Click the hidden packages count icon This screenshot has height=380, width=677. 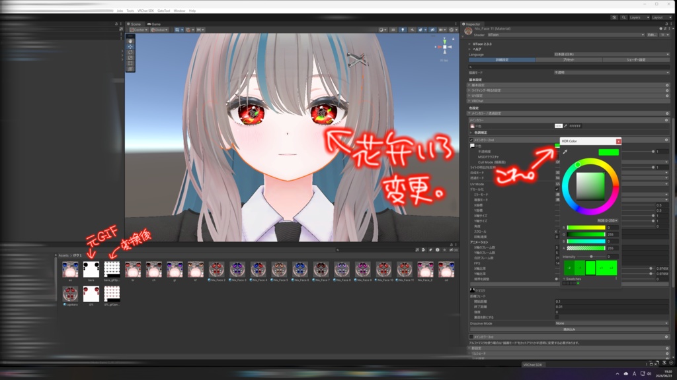click(453, 249)
